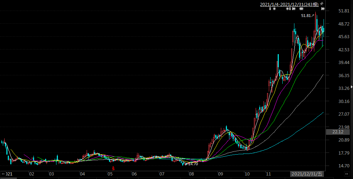The height and width of the screenshot is (179, 353).
Task: Click the 14.70 price axis label
Action: pyautogui.click(x=344, y=166)
